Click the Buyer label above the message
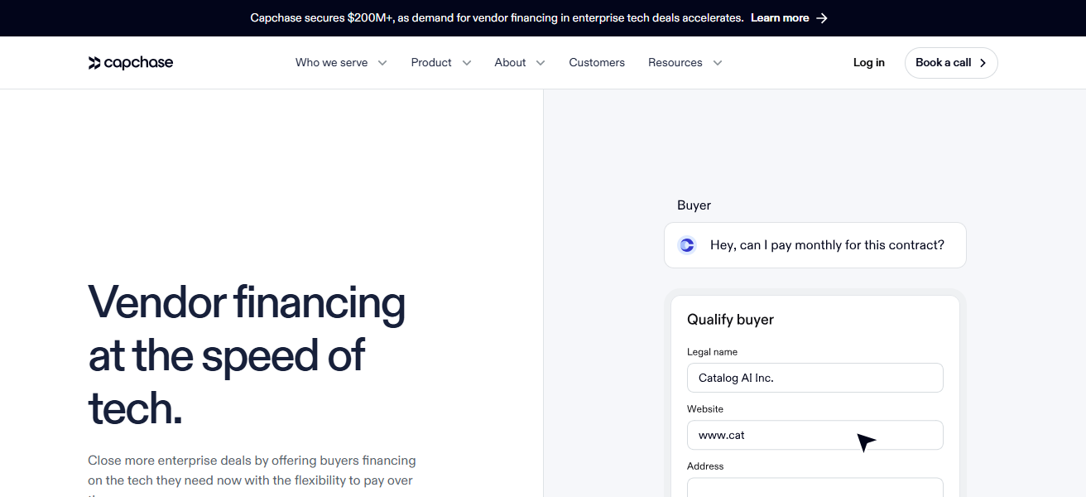The height and width of the screenshot is (497, 1086). (694, 205)
